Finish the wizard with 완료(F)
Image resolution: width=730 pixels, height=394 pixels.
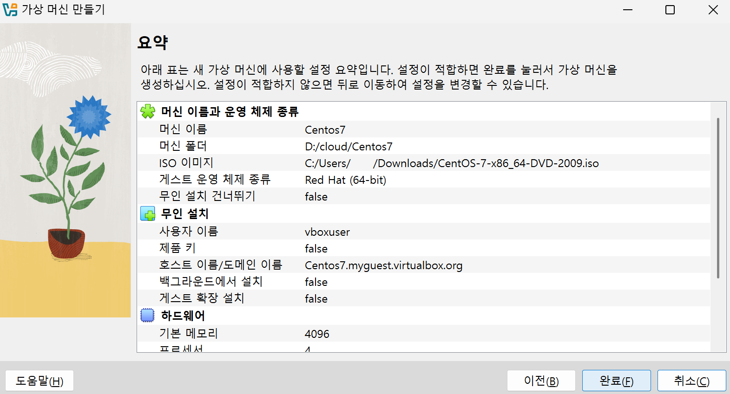(617, 381)
